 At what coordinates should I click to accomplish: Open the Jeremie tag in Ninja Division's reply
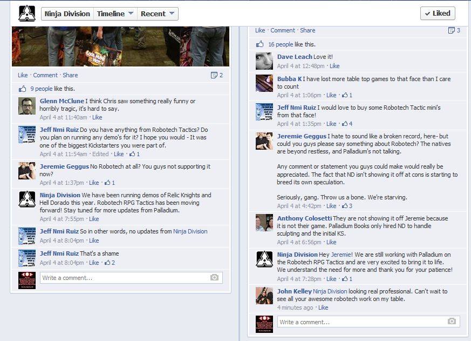click(x=340, y=255)
